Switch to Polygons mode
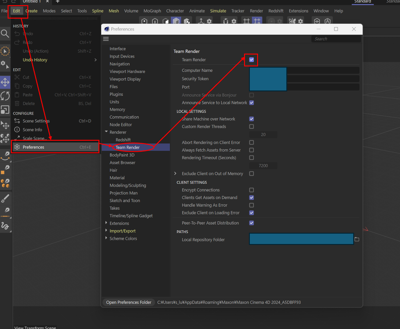The image size is (400, 329). pos(166,21)
